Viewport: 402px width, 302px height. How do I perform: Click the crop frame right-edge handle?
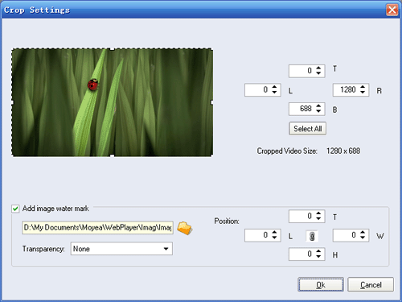[x=212, y=102]
